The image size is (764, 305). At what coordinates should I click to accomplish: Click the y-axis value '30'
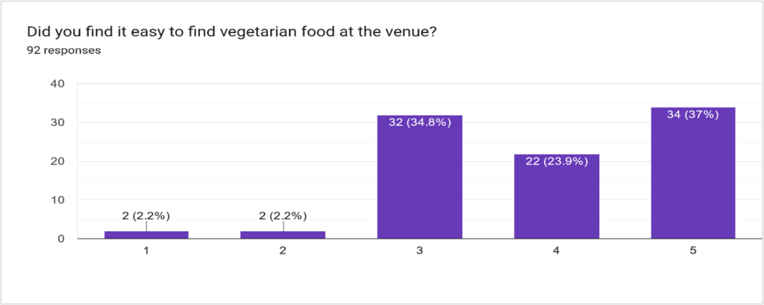tap(57, 122)
